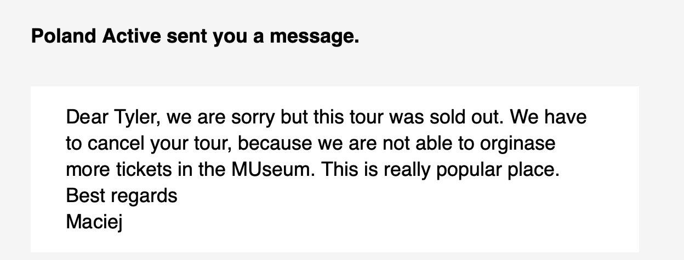
Task: Click the "Poland Active sent you a message" heading
Action: coord(195,37)
